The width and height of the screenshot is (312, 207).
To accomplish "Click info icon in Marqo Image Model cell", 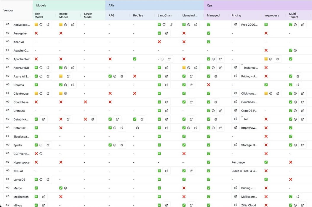I will [x=65, y=188].
